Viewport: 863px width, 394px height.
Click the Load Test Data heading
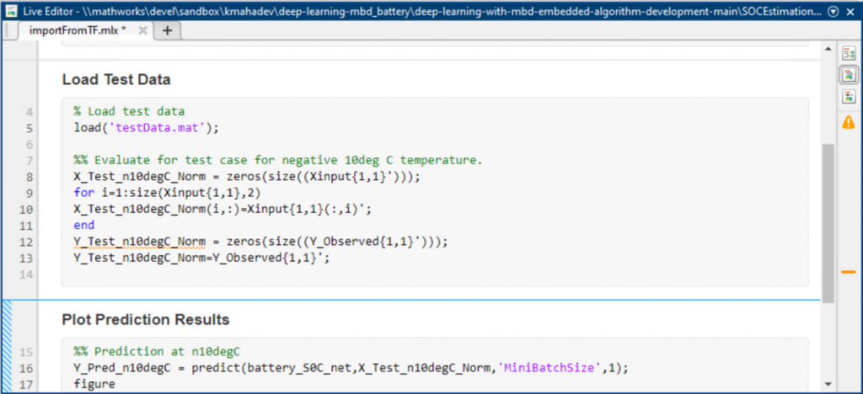click(116, 80)
